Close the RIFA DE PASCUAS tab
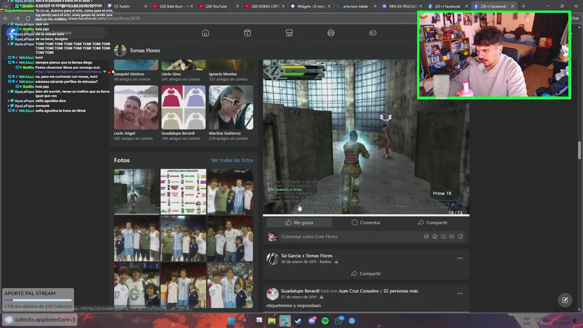Image resolution: width=583 pixels, height=328 pixels. click(420, 6)
